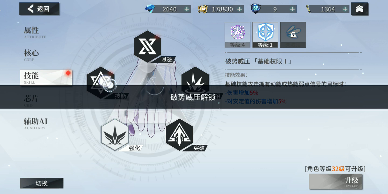Add SP points with plus
The image size is (388, 194).
point(292,9)
